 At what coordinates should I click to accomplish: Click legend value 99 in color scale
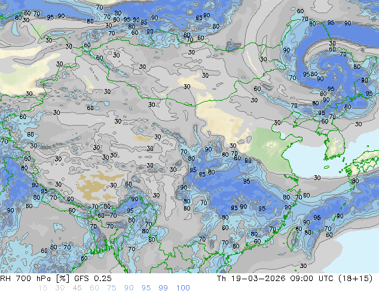point(163,288)
